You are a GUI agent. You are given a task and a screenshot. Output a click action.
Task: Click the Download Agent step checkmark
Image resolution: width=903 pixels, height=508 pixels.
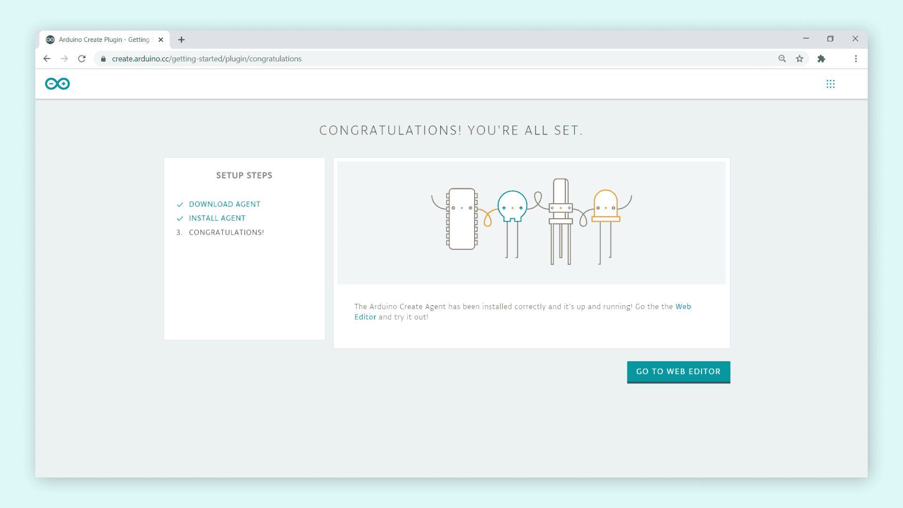180,205
